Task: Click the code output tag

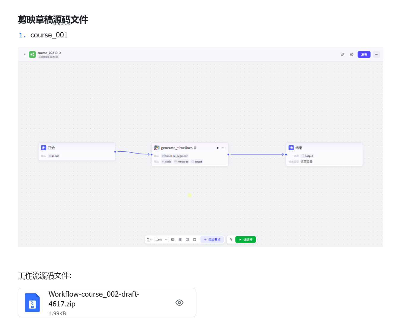Action: point(166,162)
